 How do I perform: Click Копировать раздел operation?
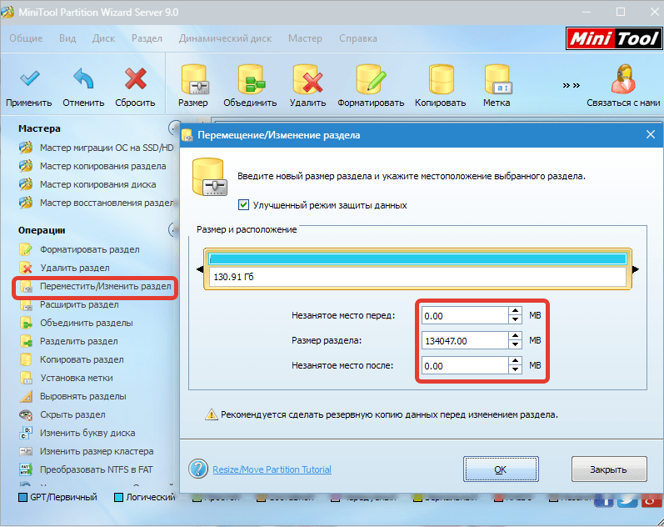click(x=72, y=359)
